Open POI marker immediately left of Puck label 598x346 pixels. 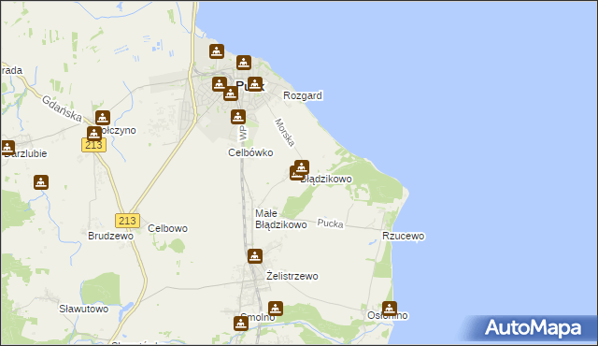[220, 84]
